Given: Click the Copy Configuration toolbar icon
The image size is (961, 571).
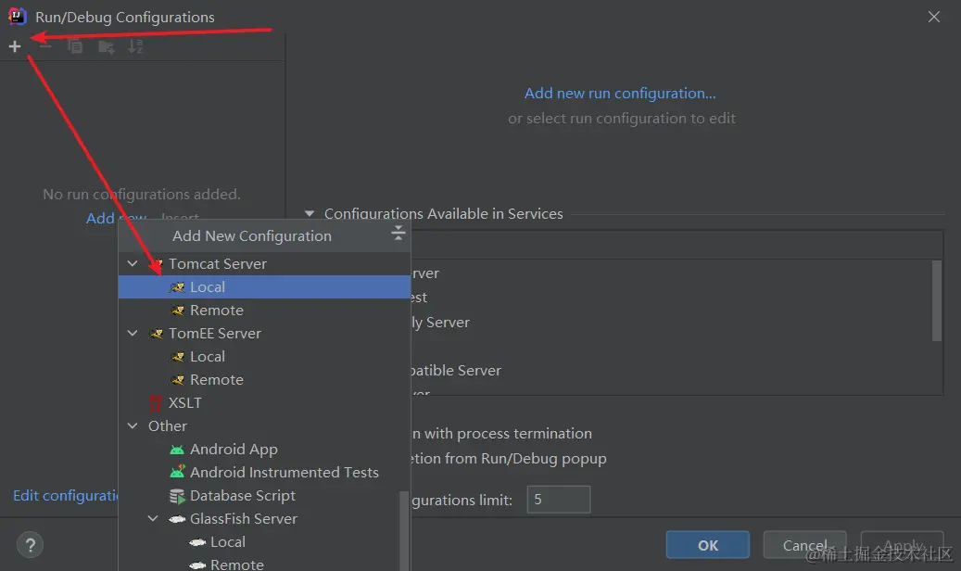Looking at the screenshot, I should coord(75,46).
